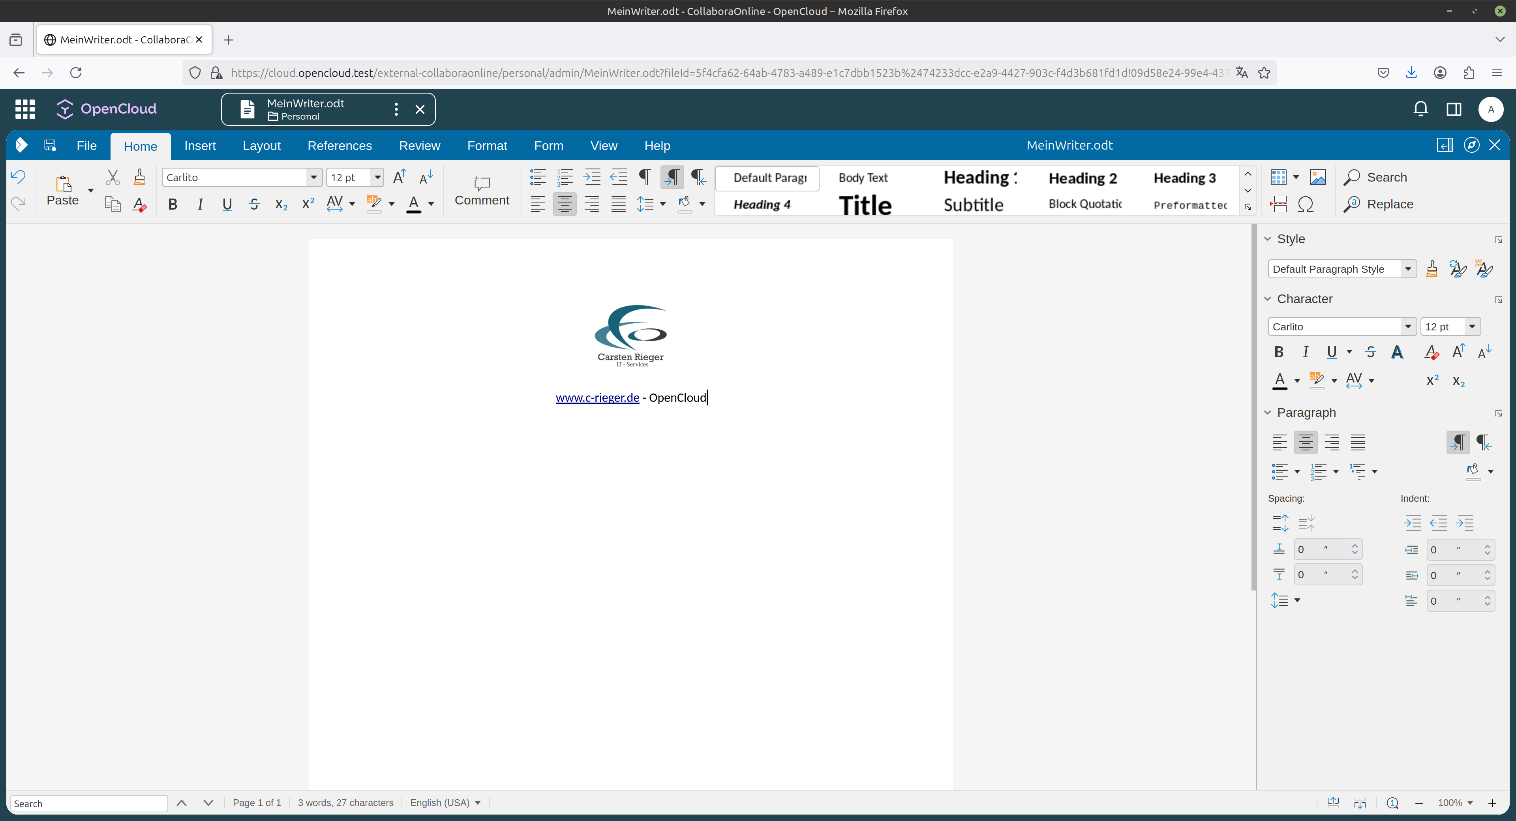
Task: Apply the ribbon paragraph background color swatch
Action: coord(685,204)
